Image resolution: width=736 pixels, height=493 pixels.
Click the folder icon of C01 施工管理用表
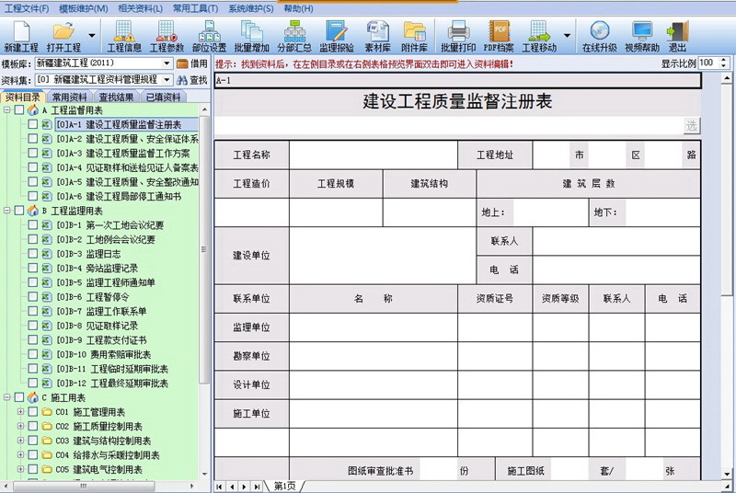pos(47,412)
